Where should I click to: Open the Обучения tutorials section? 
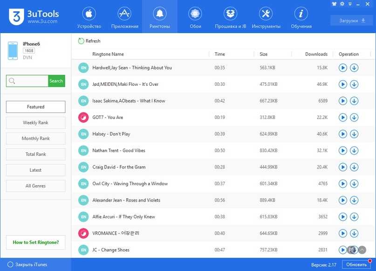[301, 18]
